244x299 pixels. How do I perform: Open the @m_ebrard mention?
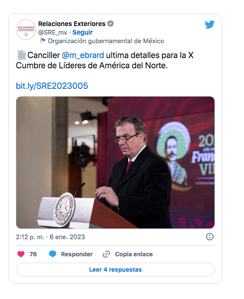coord(83,55)
